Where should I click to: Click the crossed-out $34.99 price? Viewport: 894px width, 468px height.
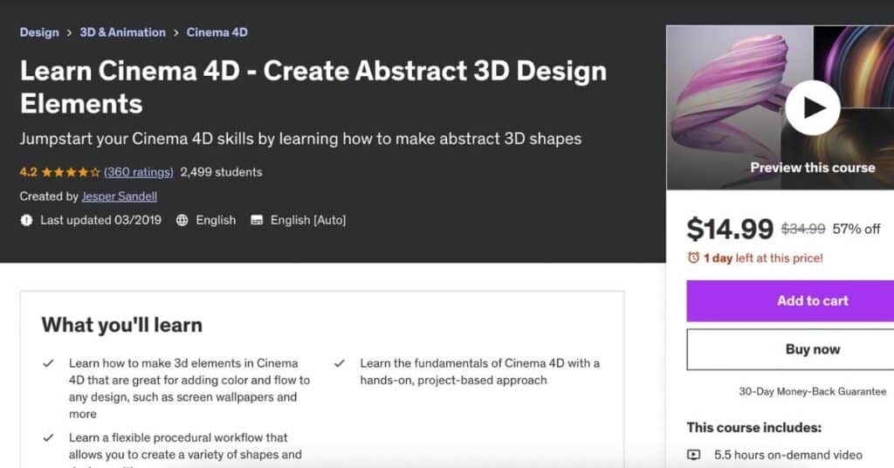(x=803, y=229)
